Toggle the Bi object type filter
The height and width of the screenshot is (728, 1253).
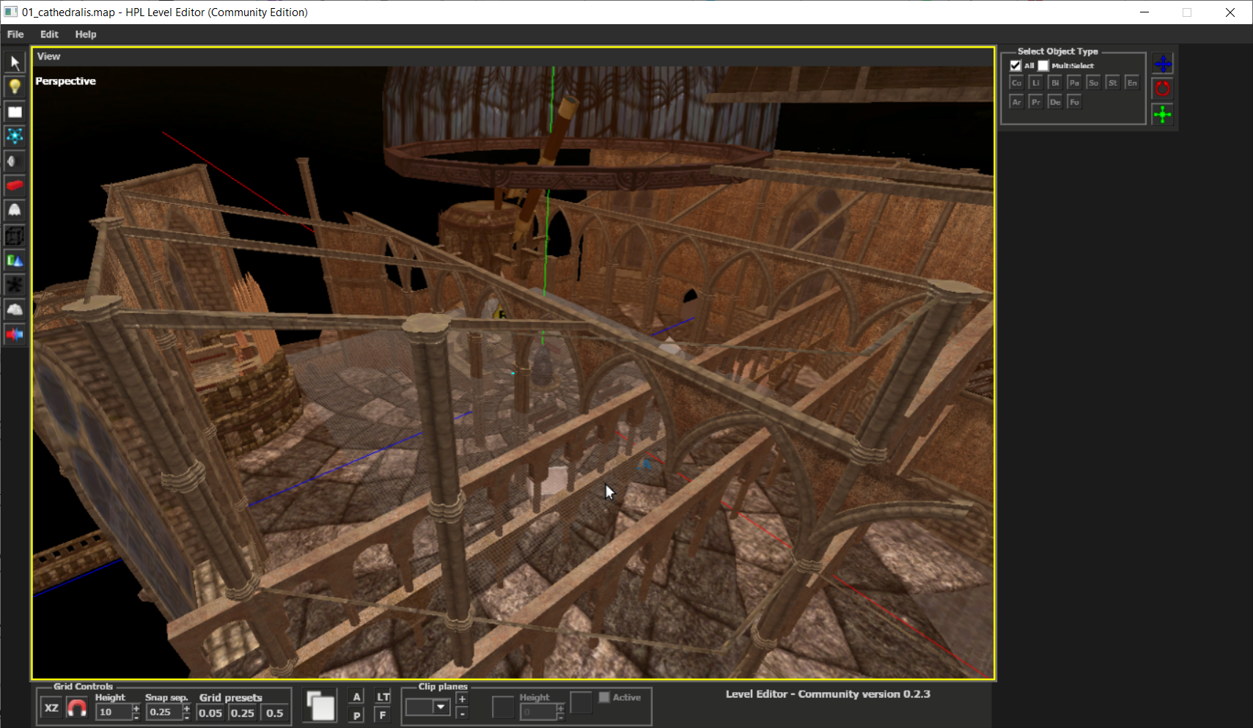click(x=1055, y=83)
